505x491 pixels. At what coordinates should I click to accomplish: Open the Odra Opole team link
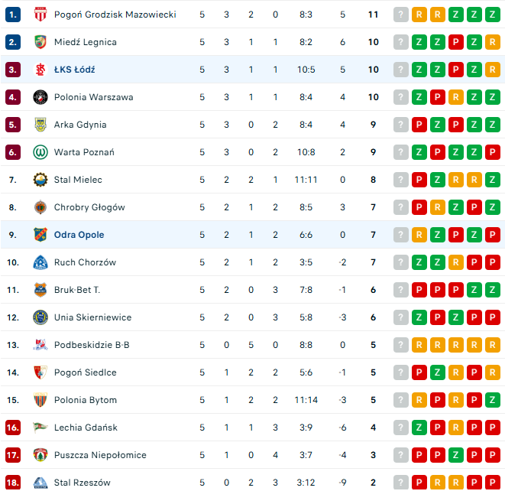[x=79, y=235]
